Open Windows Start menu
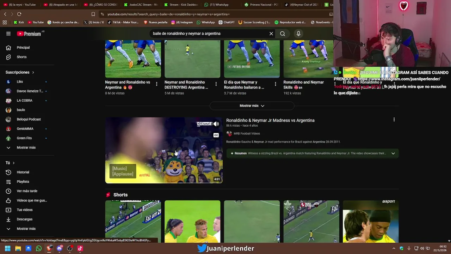 click(x=7, y=248)
